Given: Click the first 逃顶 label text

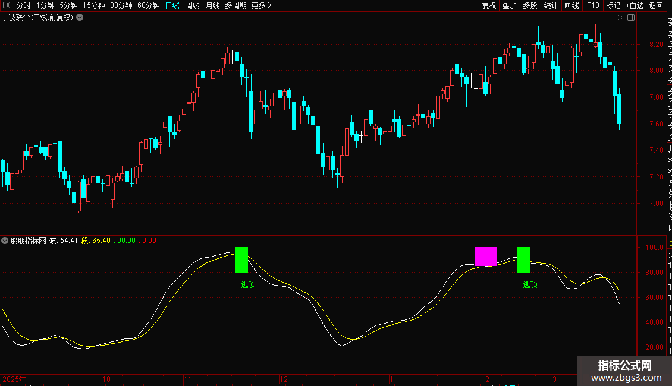Looking at the screenshot, I should click(x=248, y=284).
